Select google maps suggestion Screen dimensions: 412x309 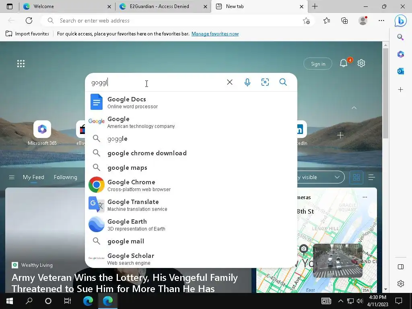click(x=191, y=168)
